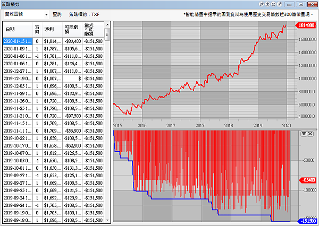
Task: Pin the window with the pushpin icon
Action: (x=280, y=4)
